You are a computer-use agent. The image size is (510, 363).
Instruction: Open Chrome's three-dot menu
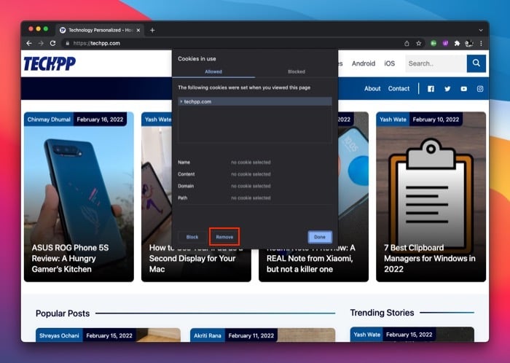pyautogui.click(x=481, y=43)
